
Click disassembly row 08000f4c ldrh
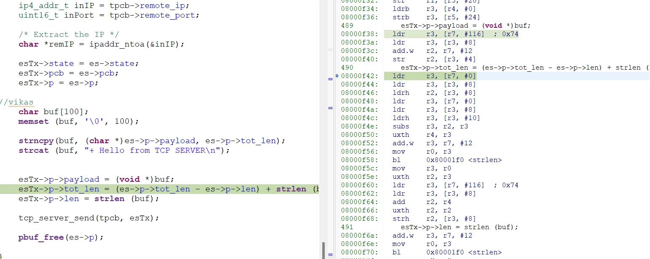(410, 118)
